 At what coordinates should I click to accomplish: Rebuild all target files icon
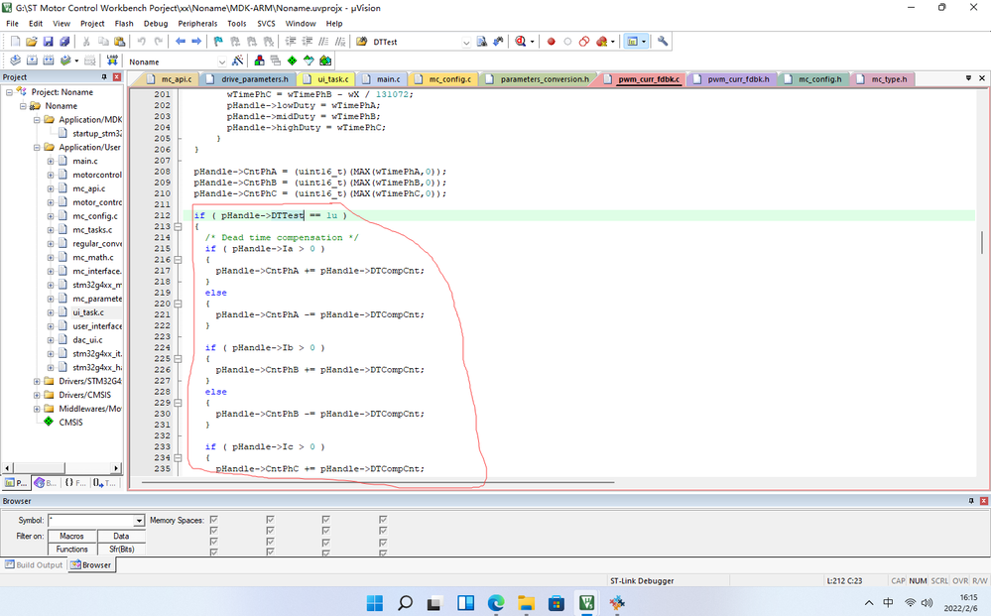[48, 61]
